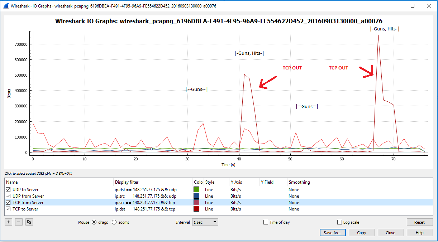The image size is (438, 242).
Task: Duplicate the selected graph using the copy icon
Action: (x=29, y=222)
